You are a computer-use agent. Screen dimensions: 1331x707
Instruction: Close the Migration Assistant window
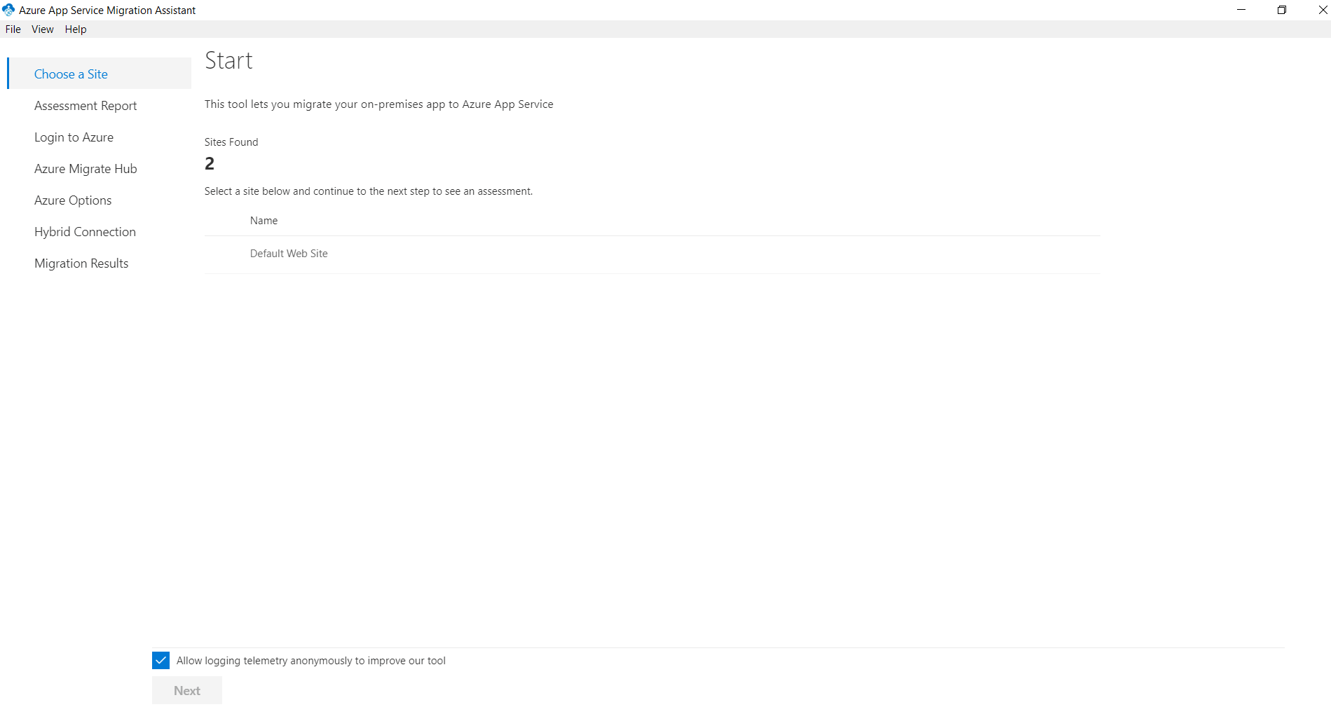click(1322, 10)
